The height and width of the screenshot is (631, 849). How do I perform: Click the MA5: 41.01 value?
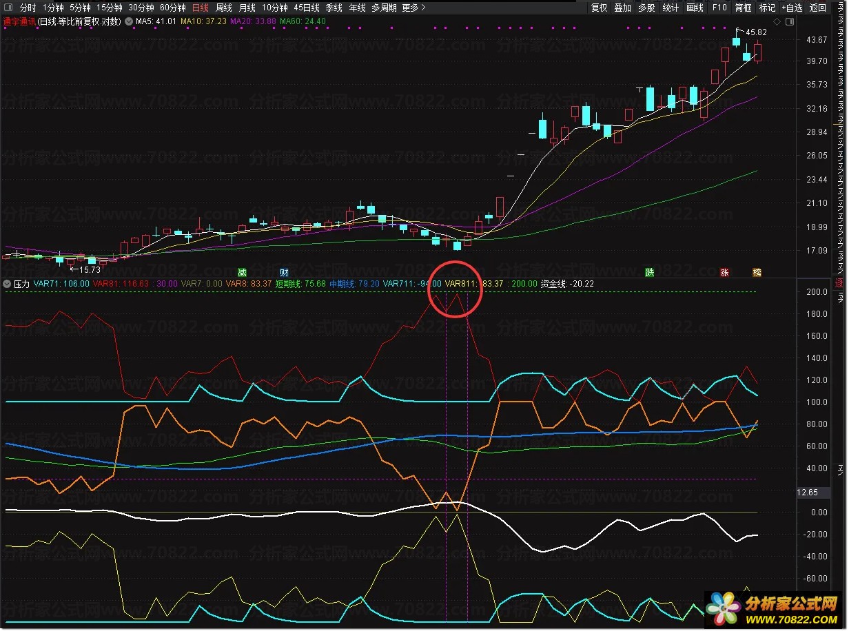point(156,21)
